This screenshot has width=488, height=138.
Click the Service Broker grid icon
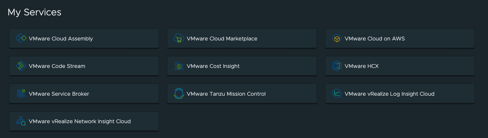pos(21,94)
